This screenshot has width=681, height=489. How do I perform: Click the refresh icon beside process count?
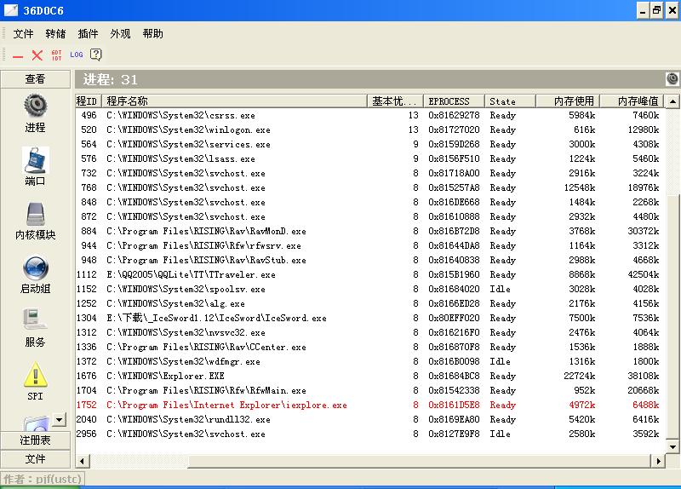tap(672, 78)
